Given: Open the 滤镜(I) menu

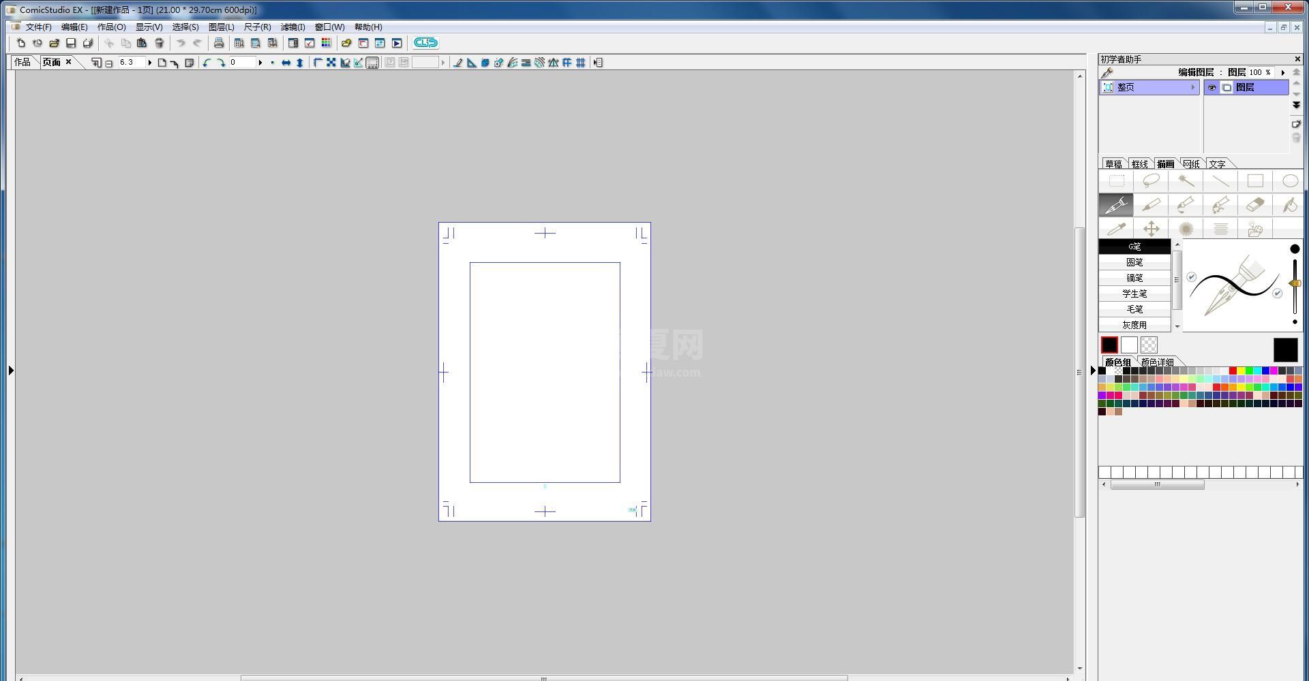Looking at the screenshot, I should click(x=292, y=27).
